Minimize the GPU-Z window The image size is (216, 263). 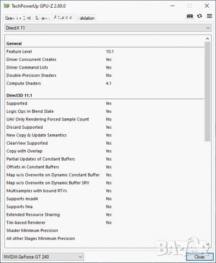(173, 6)
